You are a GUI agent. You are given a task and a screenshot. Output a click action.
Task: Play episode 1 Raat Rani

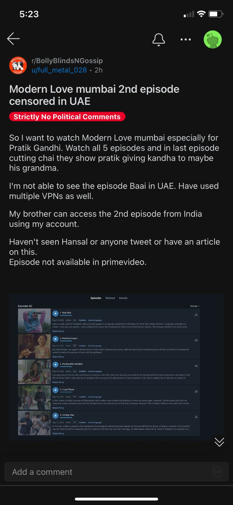coord(55,313)
